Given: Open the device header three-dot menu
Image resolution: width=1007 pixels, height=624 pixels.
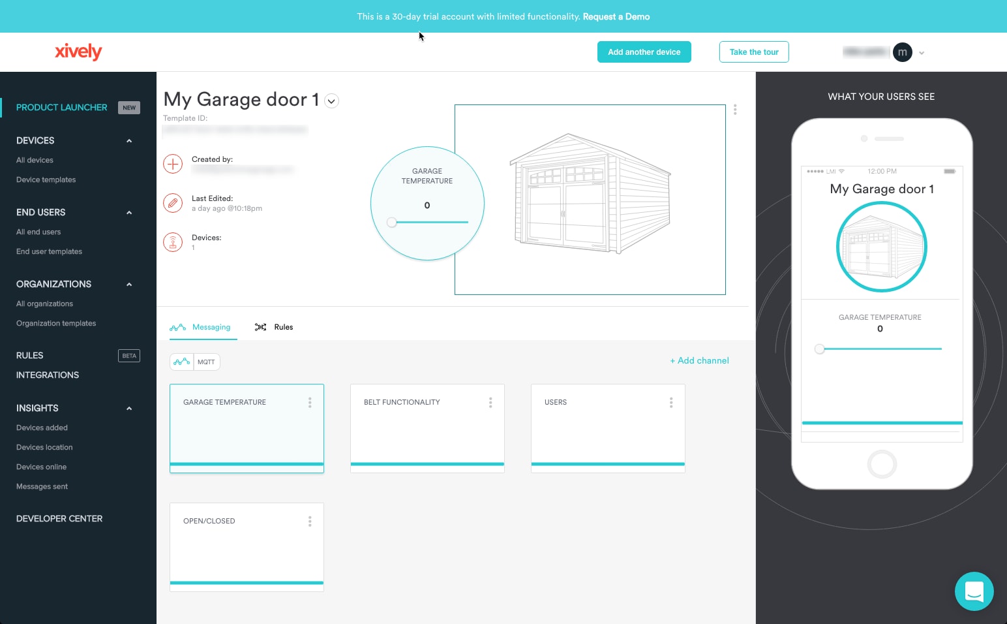Looking at the screenshot, I should point(735,110).
